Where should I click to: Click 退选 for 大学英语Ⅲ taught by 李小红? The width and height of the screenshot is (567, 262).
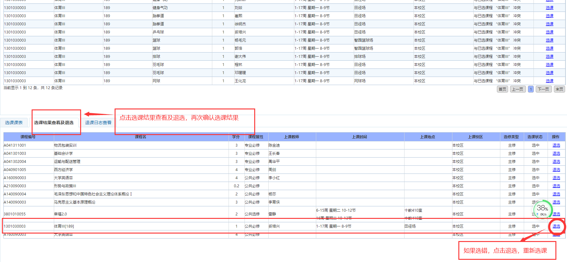point(556,178)
